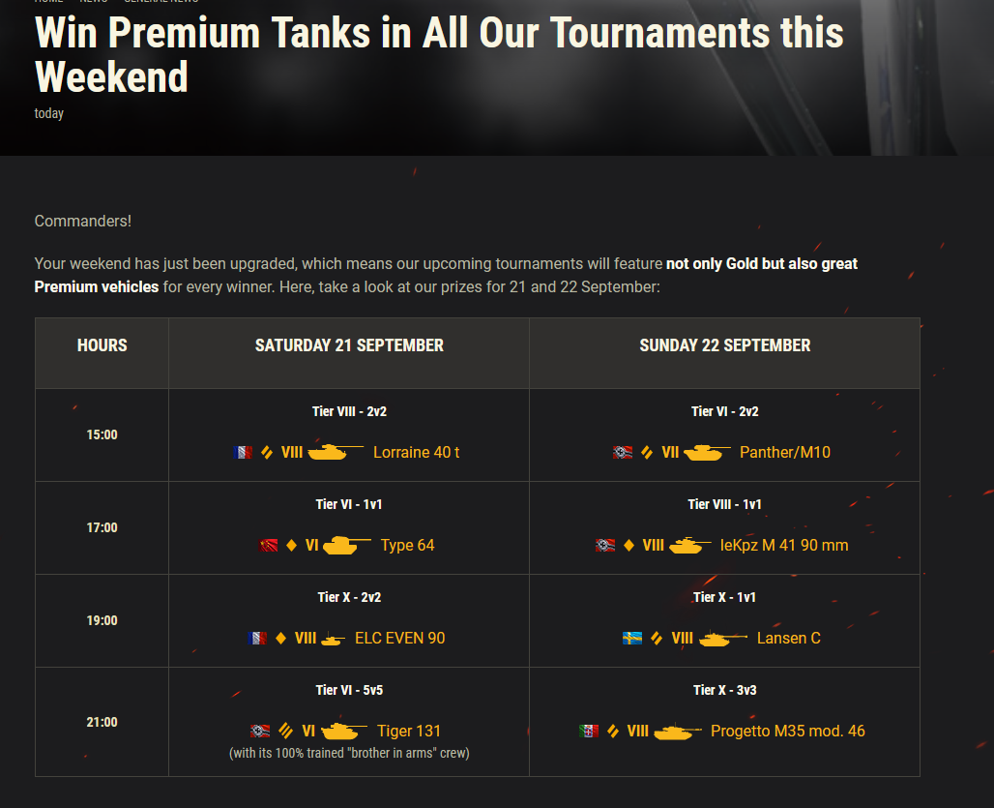Click the Sunday 22 September column header
Image resolution: width=994 pixels, height=808 pixels.
point(724,345)
